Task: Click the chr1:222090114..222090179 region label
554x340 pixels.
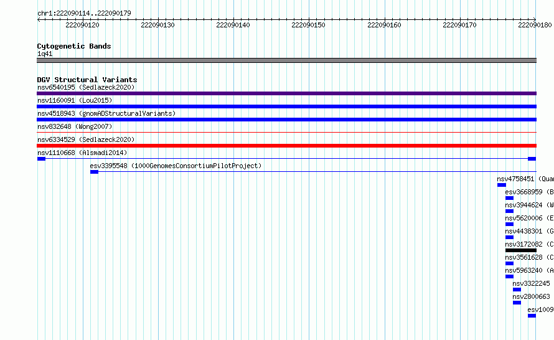Action: click(84, 13)
